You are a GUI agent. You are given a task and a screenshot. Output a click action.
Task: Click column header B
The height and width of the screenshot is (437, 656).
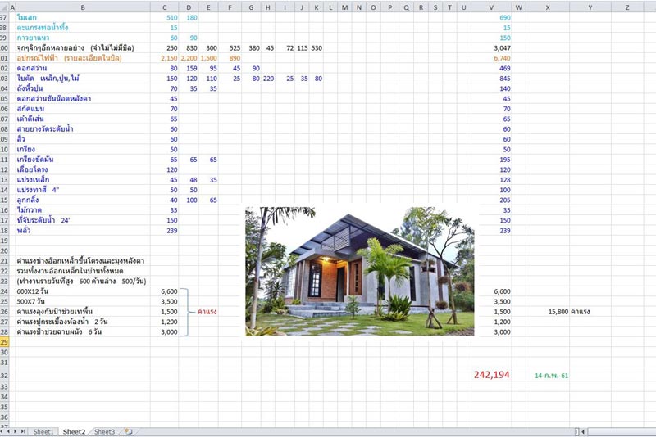pos(83,7)
